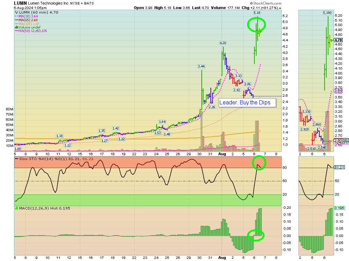
Task: Click the MACD(12,26,9) Hist 0.195 title
Action: pyautogui.click(x=45, y=208)
